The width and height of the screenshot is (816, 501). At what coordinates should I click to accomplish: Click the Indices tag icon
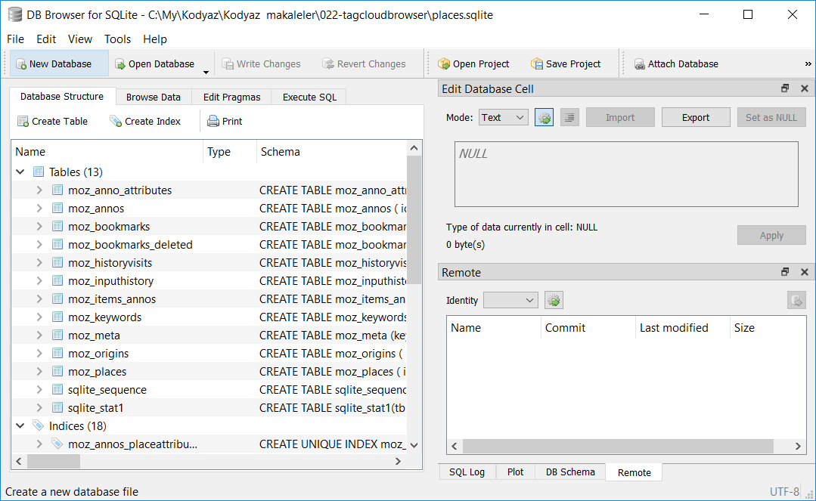(38, 425)
